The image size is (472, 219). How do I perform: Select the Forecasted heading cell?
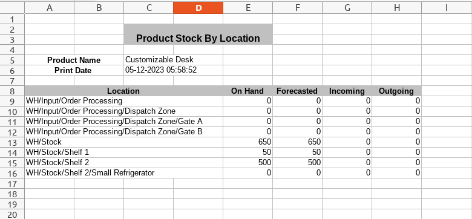pos(297,91)
